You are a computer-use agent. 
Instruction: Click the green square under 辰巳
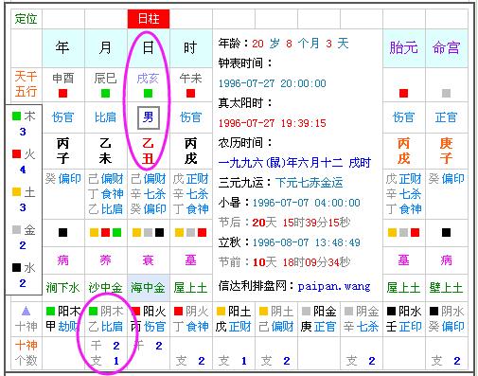click(x=105, y=93)
